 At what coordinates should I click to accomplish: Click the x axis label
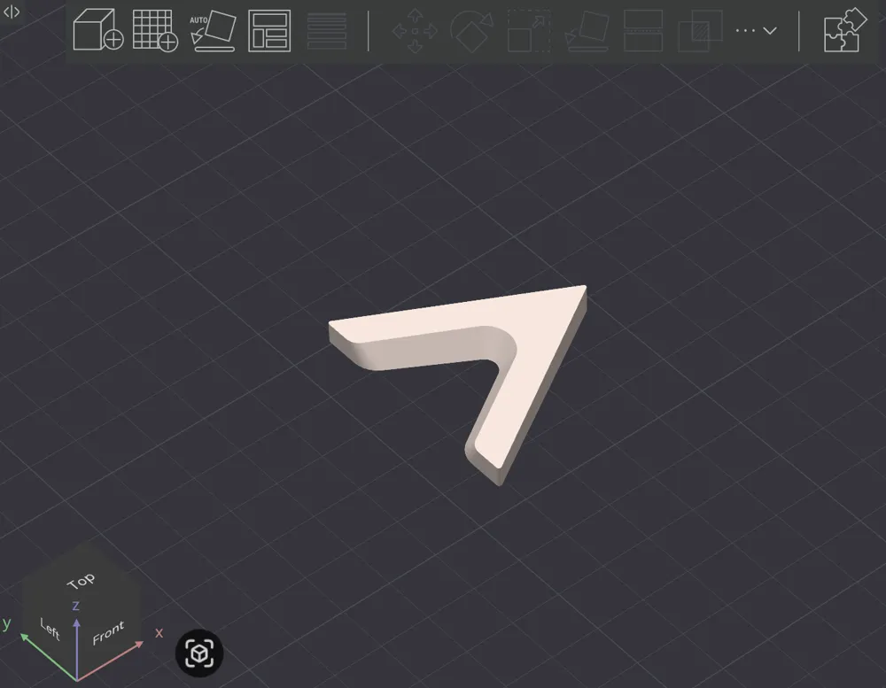(x=159, y=632)
